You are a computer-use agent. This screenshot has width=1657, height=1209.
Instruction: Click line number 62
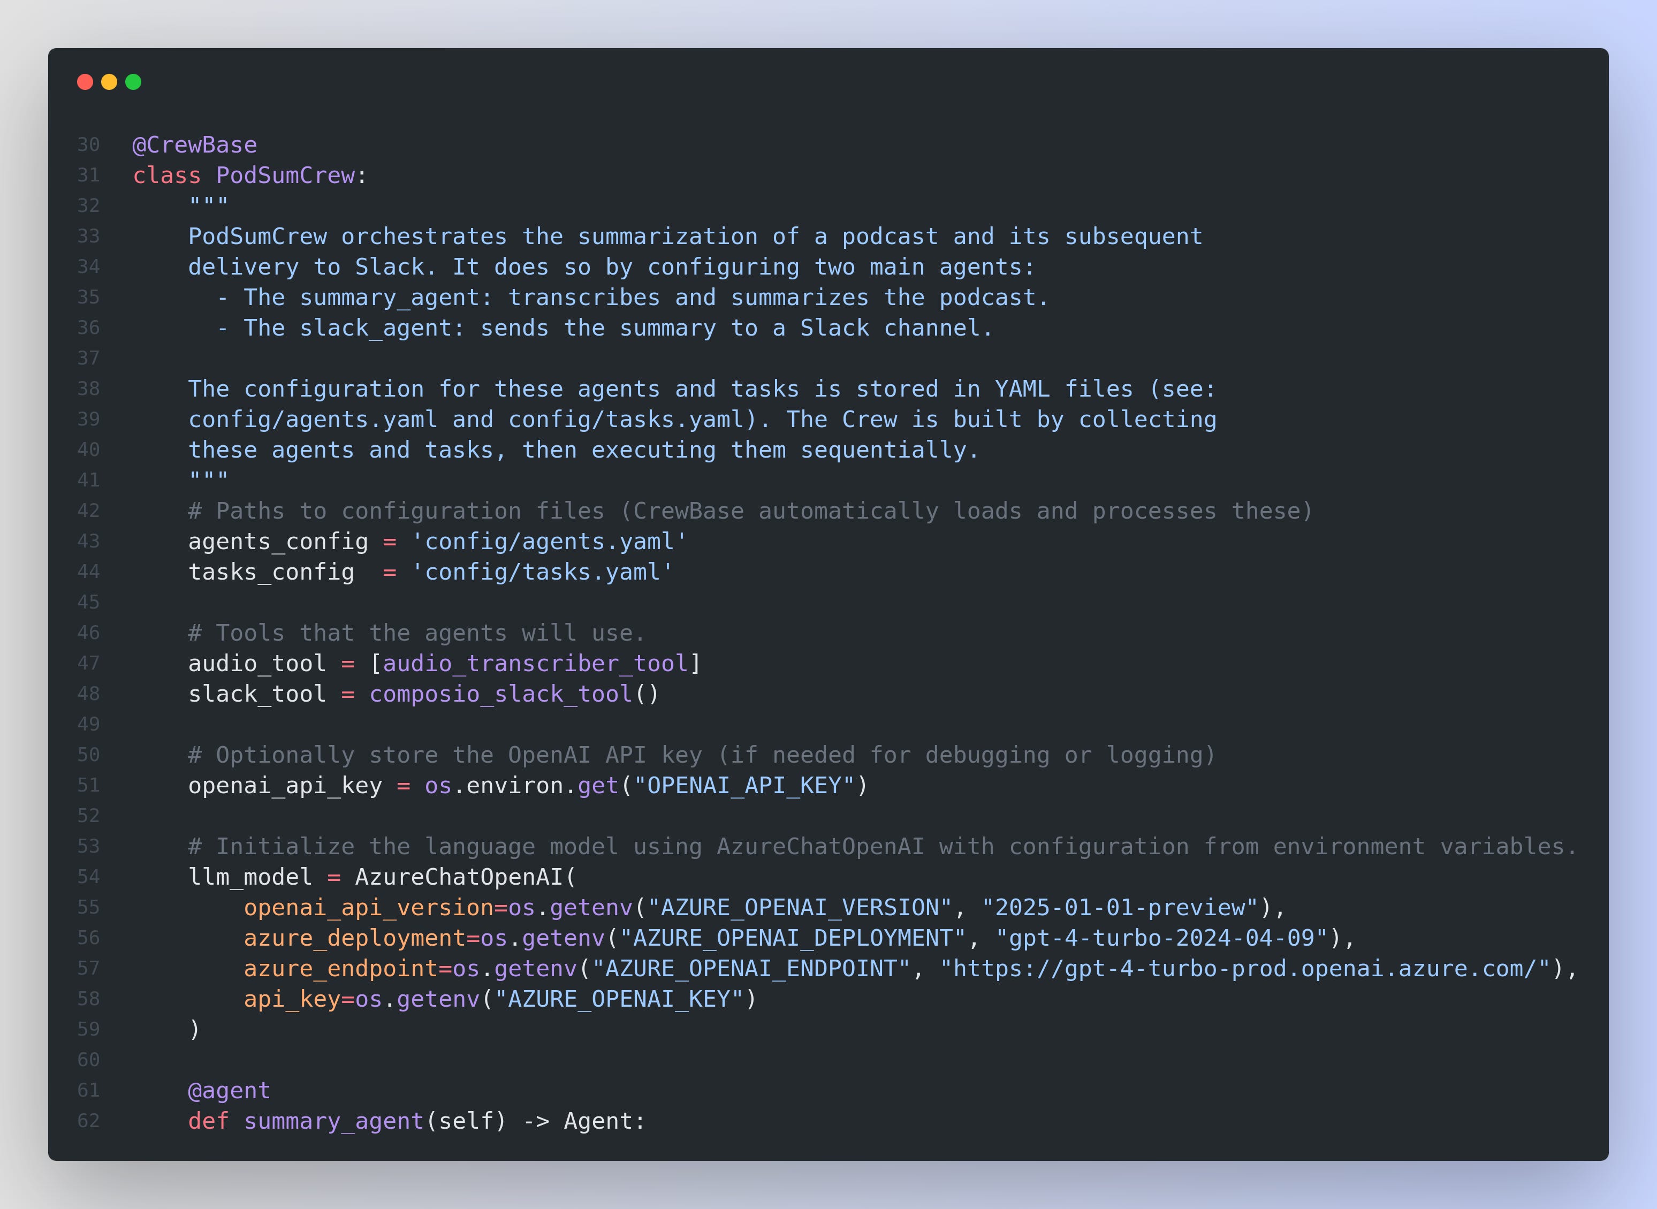tap(88, 1121)
